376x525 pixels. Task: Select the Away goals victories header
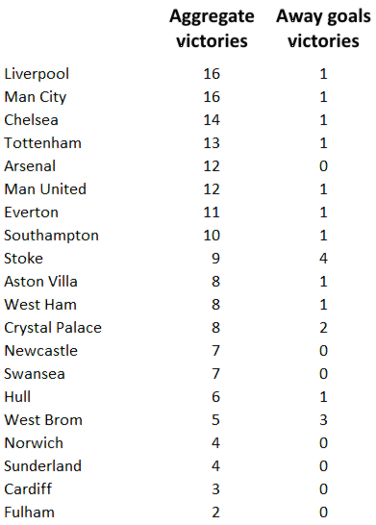point(323,29)
